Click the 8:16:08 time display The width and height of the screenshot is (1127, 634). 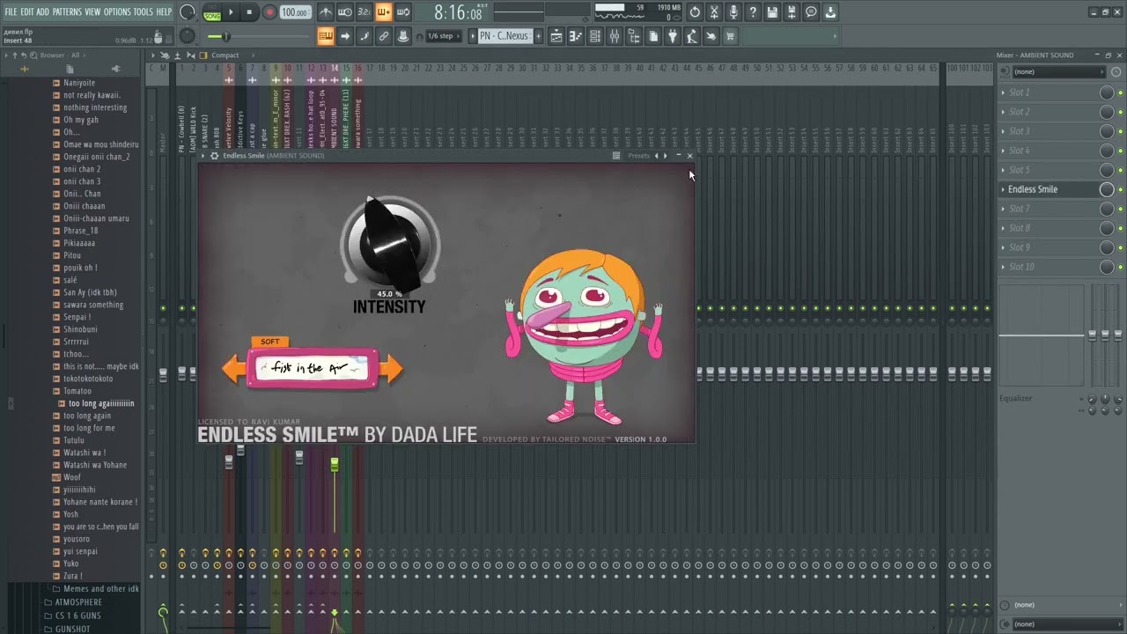pos(458,13)
